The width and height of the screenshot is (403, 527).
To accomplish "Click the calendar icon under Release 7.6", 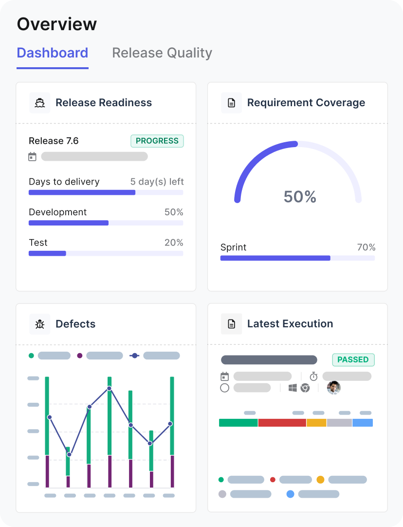I will pos(33,156).
